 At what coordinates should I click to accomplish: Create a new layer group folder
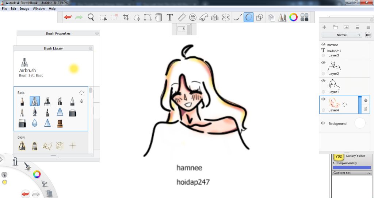(x=335, y=27)
